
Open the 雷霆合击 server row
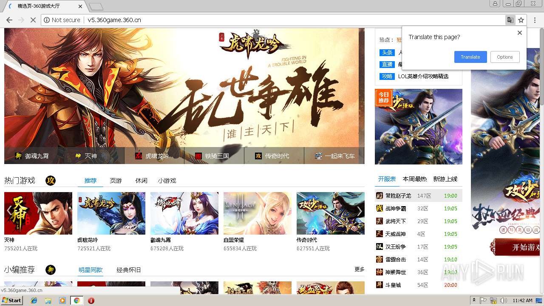(419, 259)
